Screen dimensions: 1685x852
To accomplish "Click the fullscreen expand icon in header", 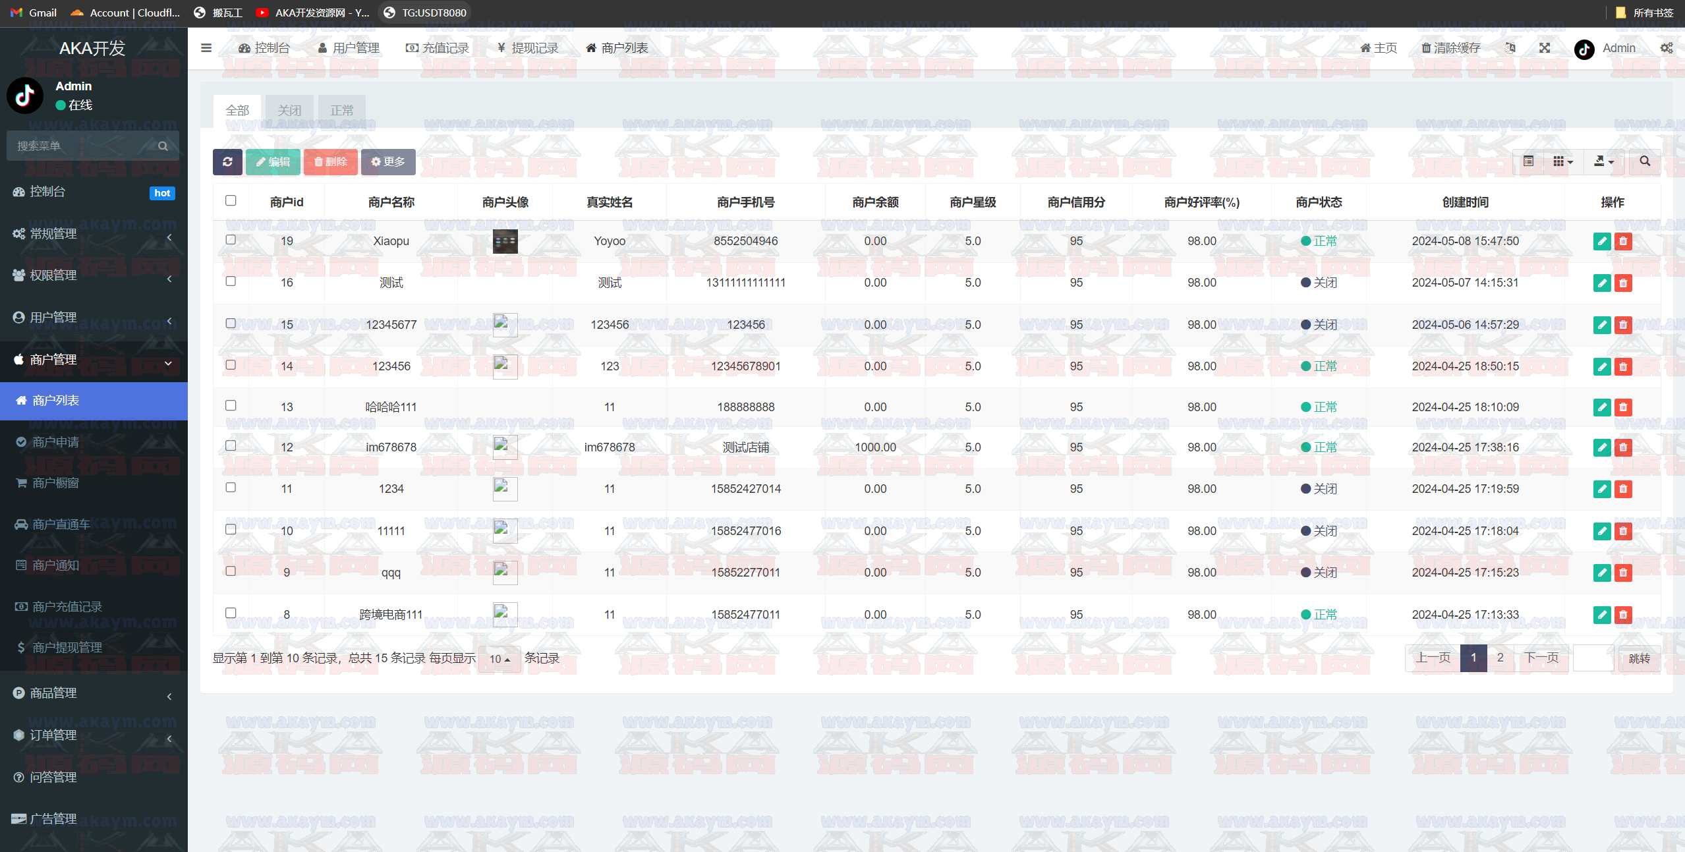I will pyautogui.click(x=1544, y=48).
